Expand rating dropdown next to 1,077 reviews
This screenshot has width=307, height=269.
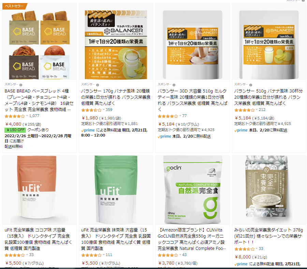pyautogui.click(x=27, y=116)
